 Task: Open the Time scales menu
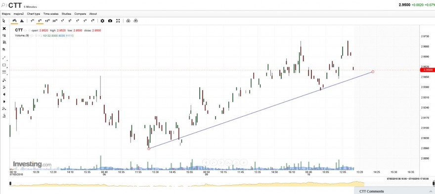(x=51, y=14)
